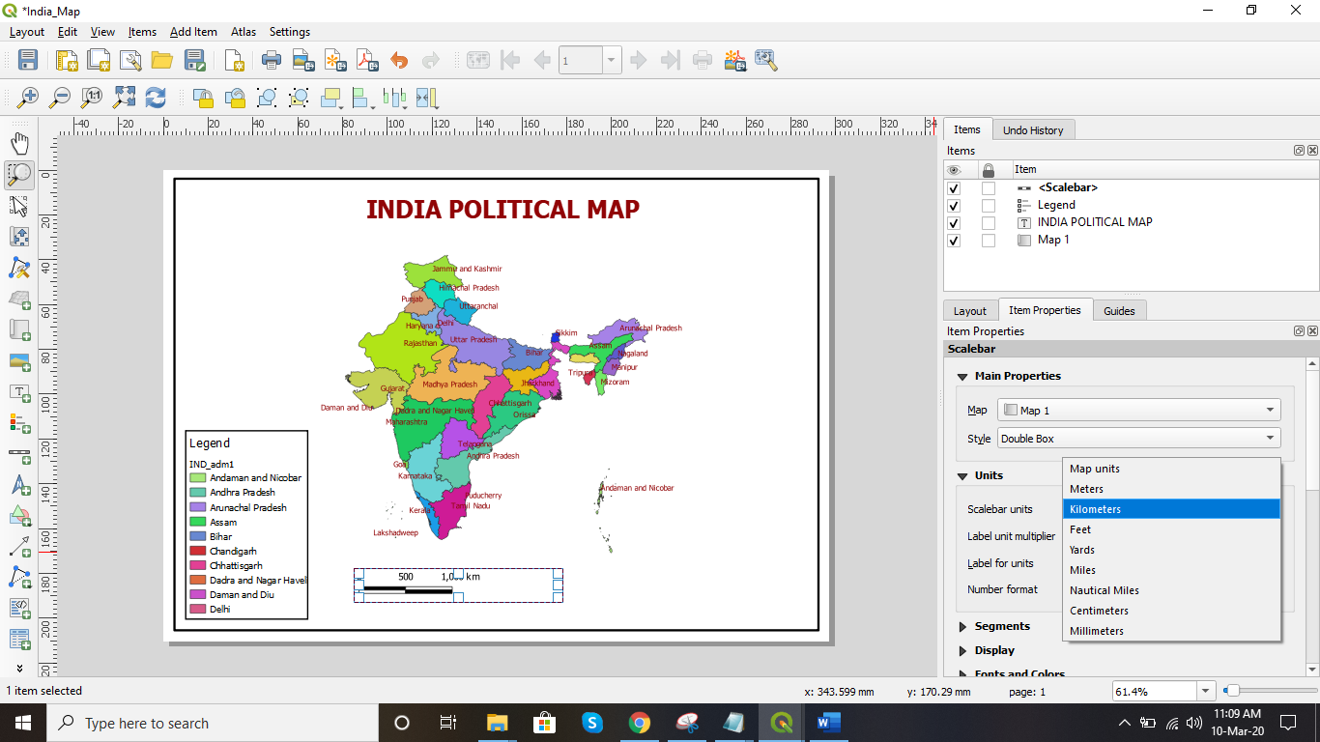Screen dimensions: 1320x742
Task: Zoom to 100 percent
Action: (92, 98)
